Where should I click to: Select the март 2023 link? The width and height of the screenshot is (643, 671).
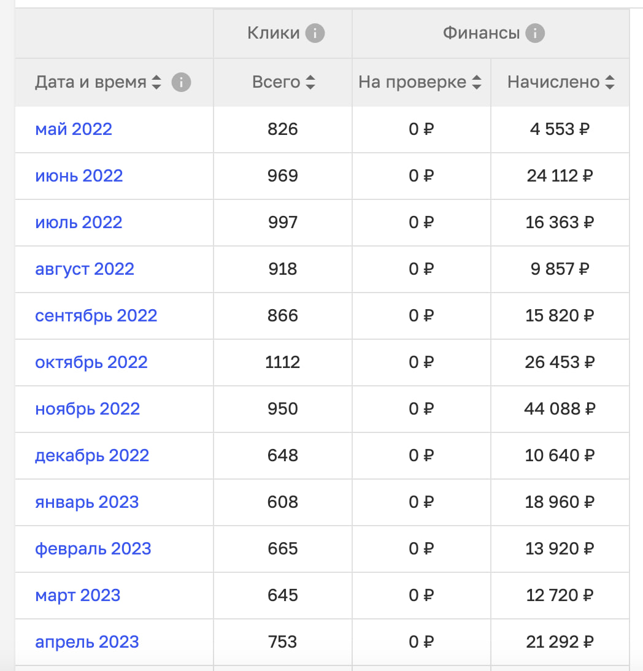pyautogui.click(x=78, y=596)
